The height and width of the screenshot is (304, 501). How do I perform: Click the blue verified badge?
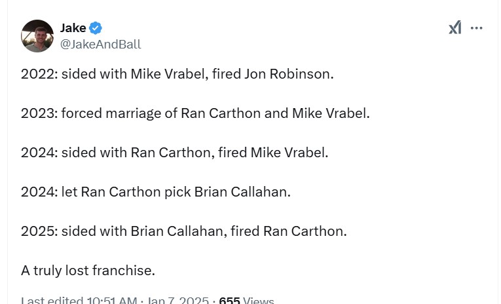click(96, 28)
